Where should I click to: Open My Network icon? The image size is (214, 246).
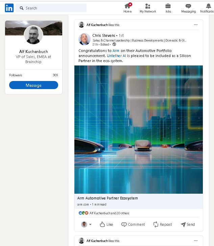pyautogui.click(x=148, y=6)
